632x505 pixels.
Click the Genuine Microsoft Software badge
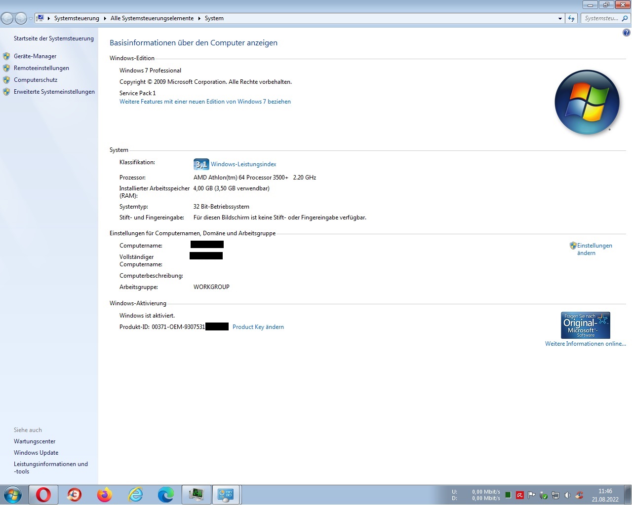tap(586, 325)
